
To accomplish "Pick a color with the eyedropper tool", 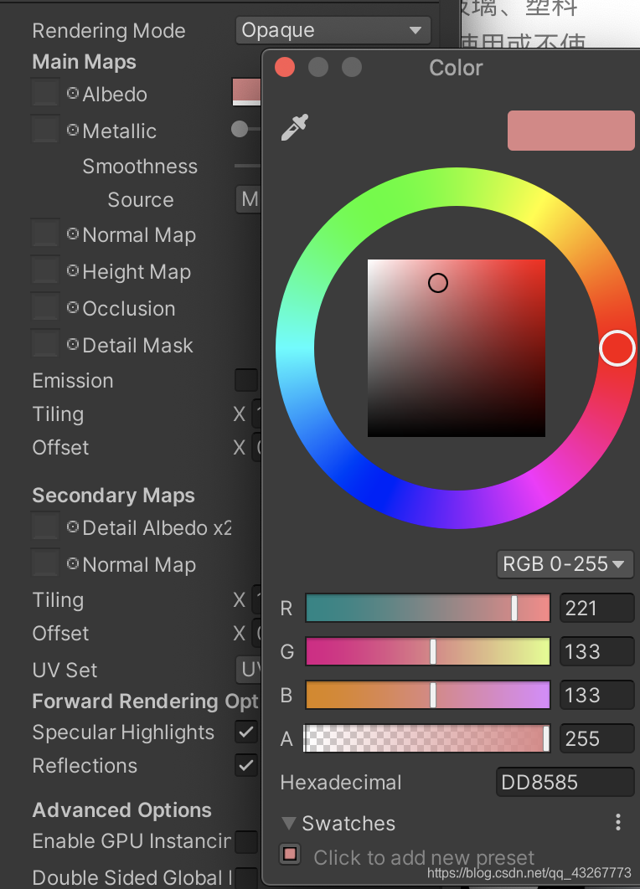I will pyautogui.click(x=295, y=127).
